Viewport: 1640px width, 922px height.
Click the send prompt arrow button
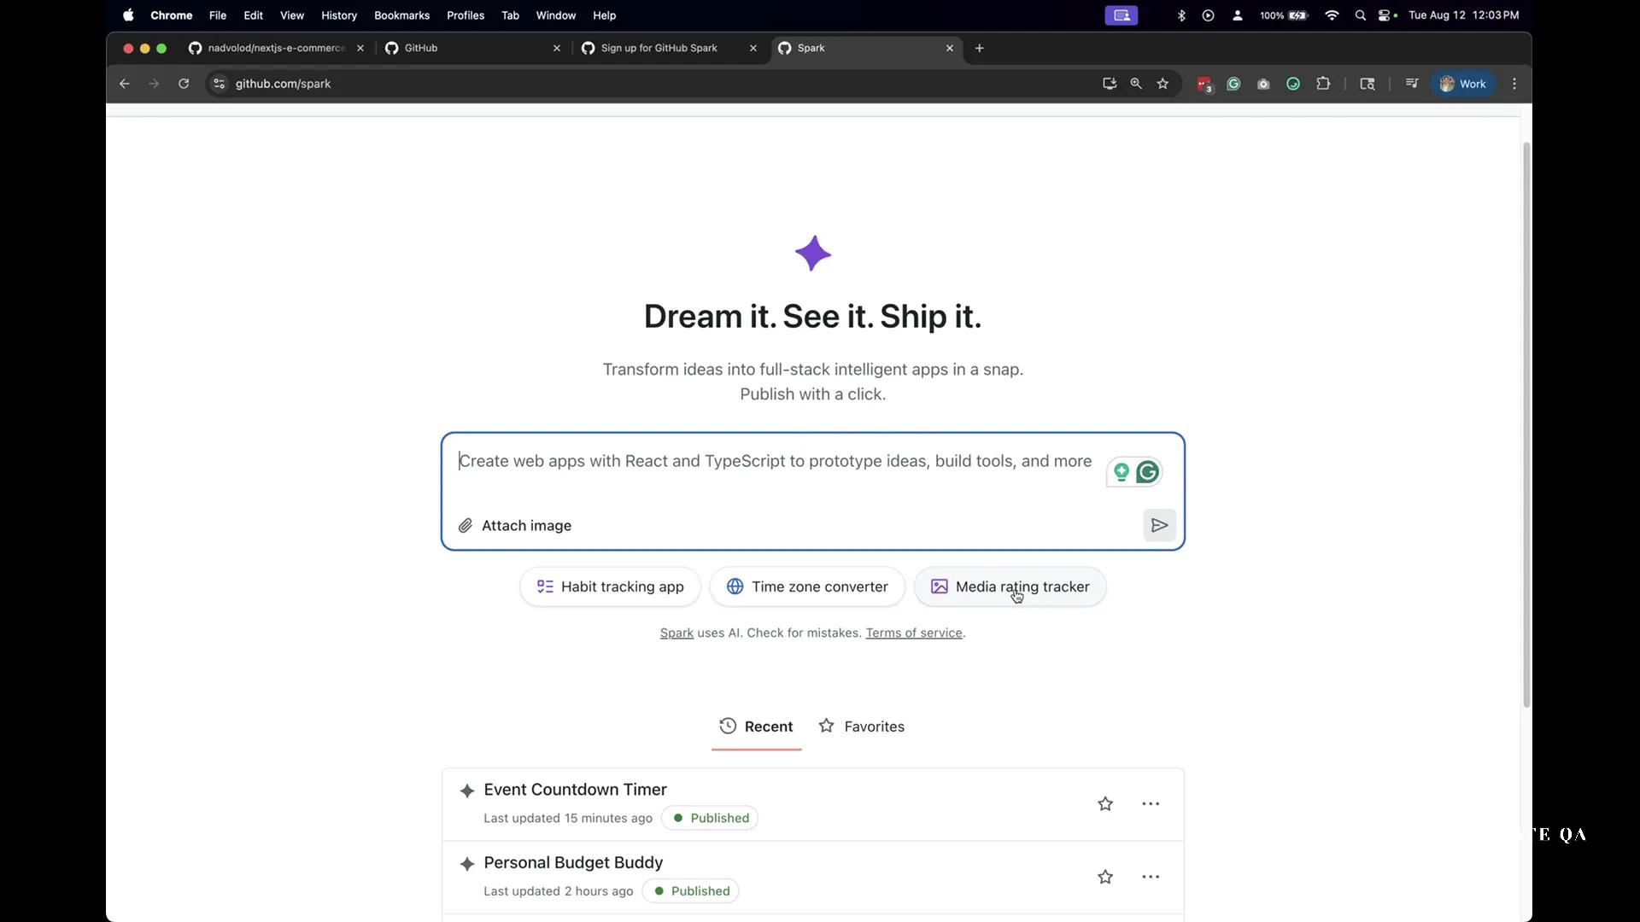[1159, 525]
